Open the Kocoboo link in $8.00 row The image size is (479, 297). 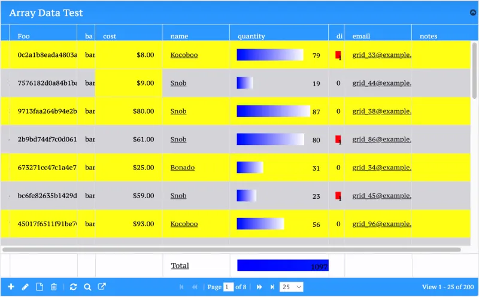[x=184, y=55]
